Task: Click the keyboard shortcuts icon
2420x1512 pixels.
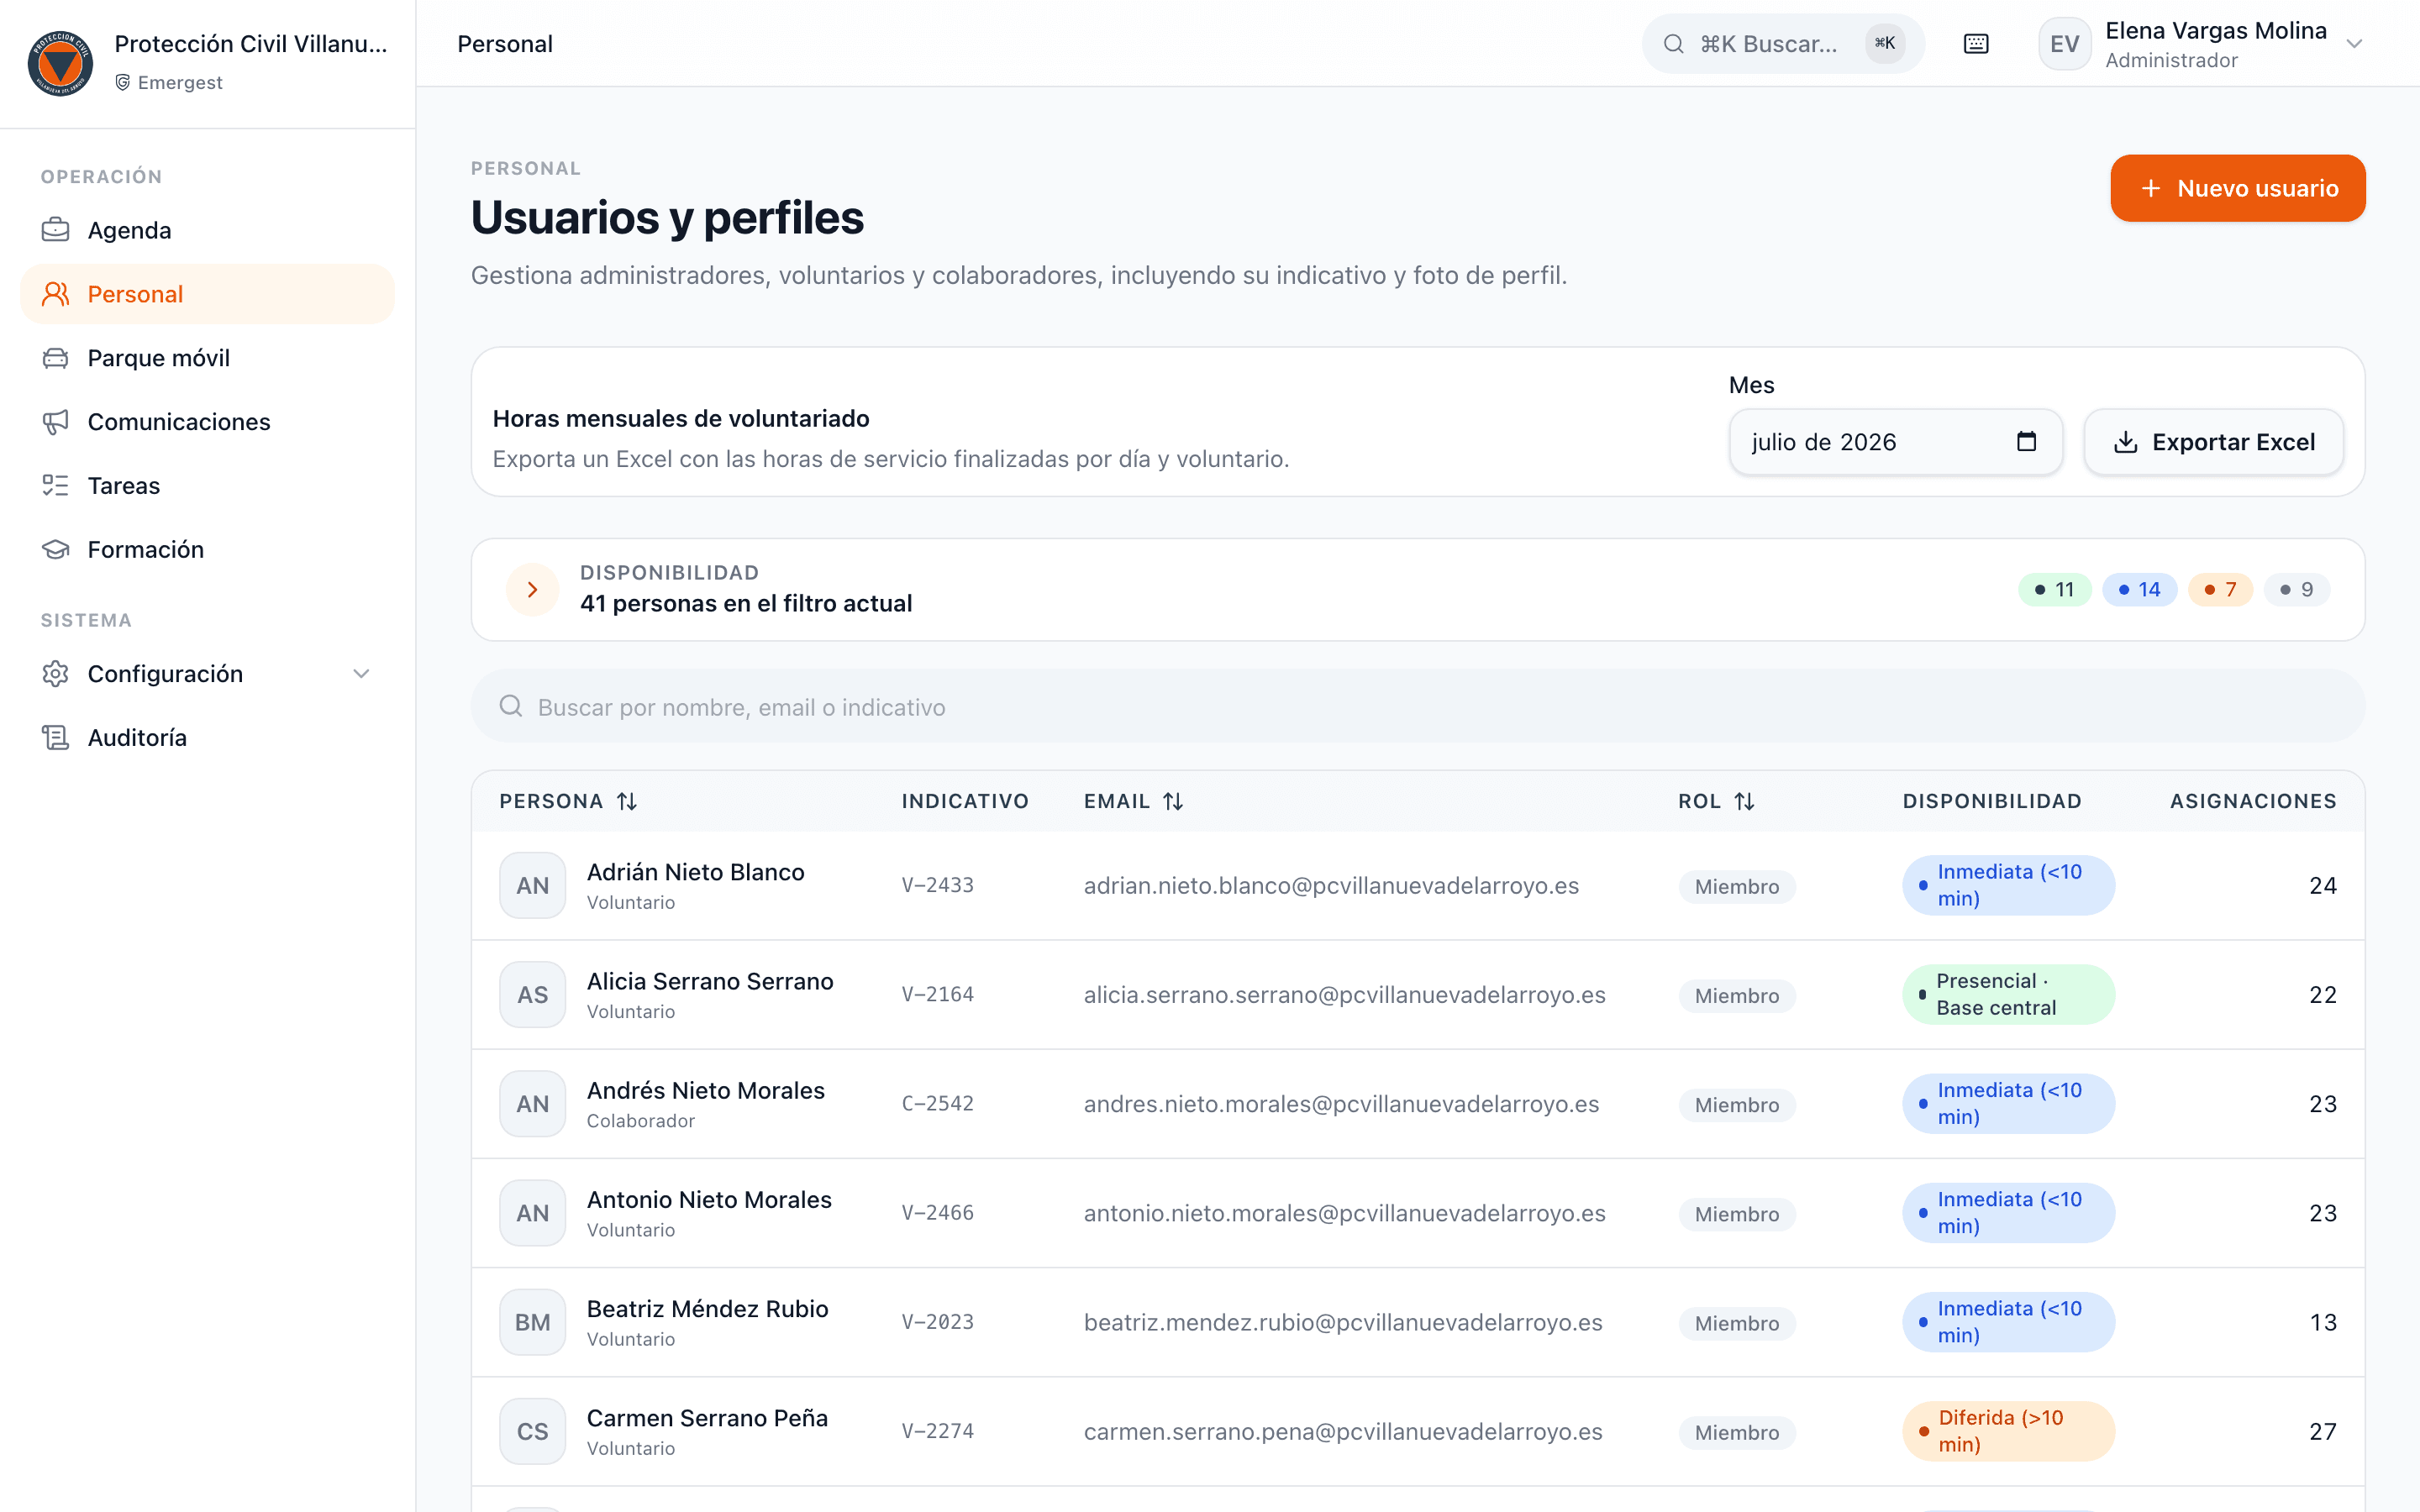Action: click(x=1976, y=44)
